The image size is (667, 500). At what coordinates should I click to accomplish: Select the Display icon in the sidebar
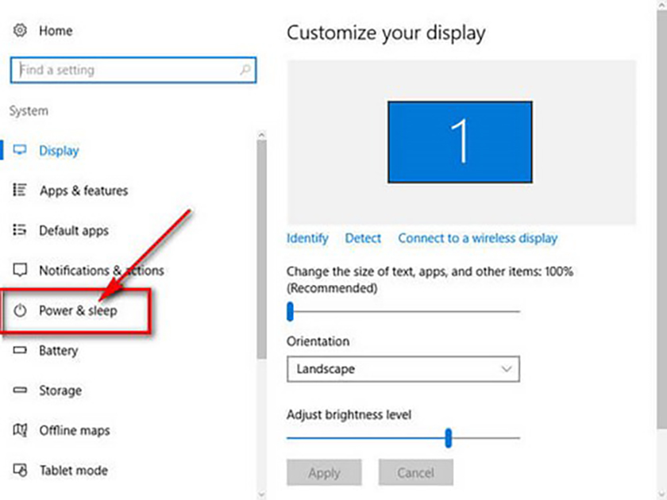pos(21,150)
